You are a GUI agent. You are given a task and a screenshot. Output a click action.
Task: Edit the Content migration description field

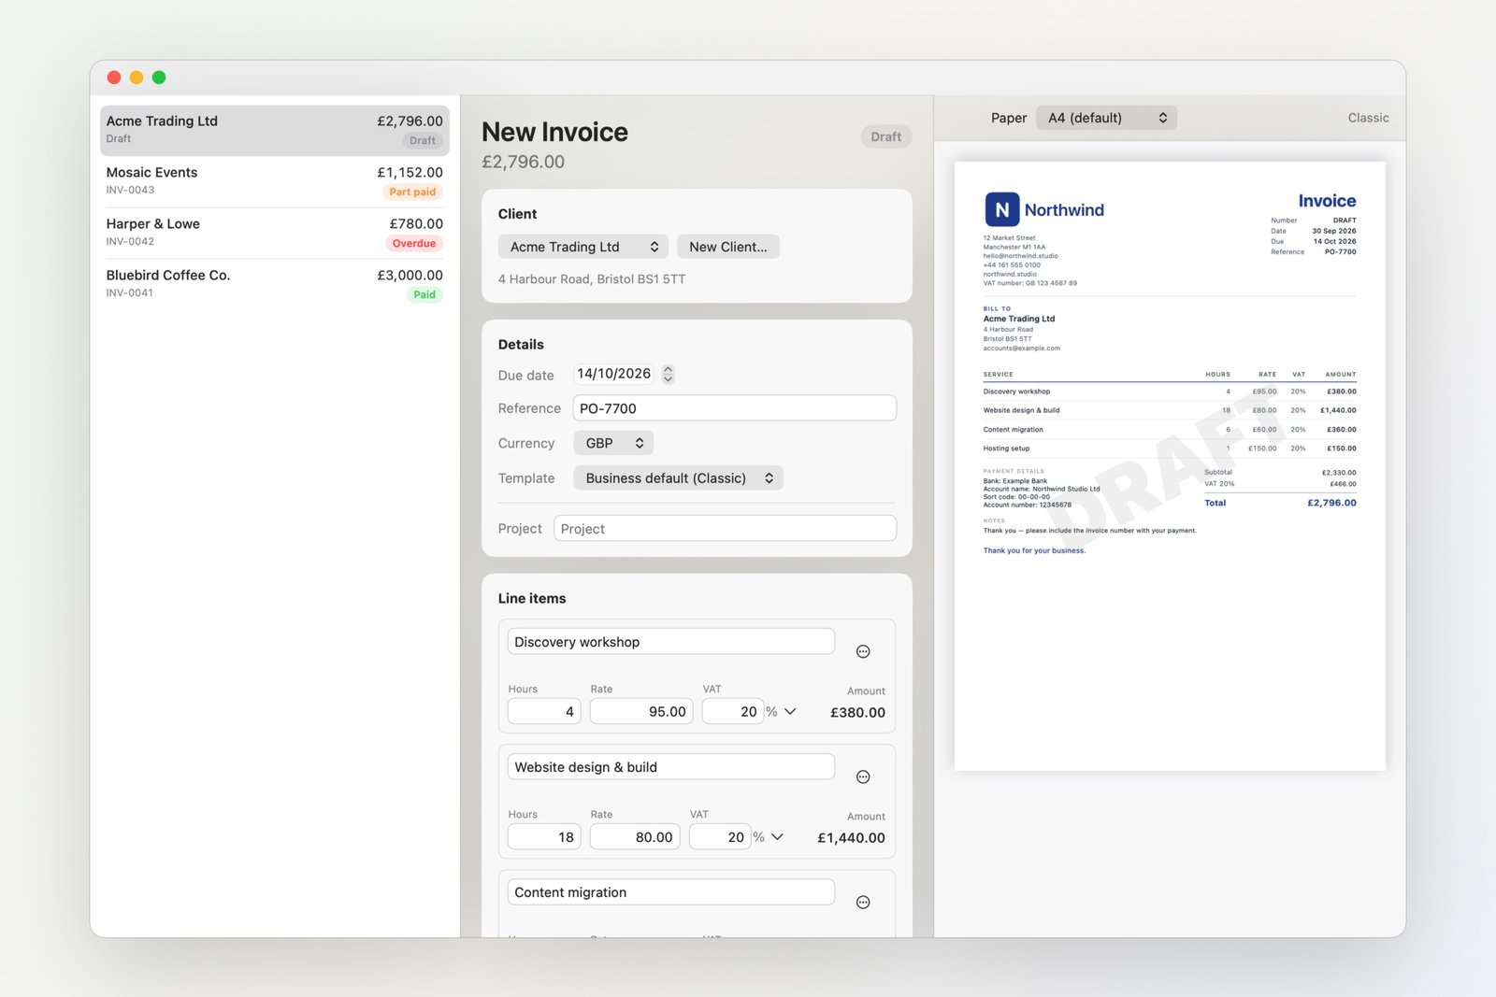pyautogui.click(x=671, y=892)
